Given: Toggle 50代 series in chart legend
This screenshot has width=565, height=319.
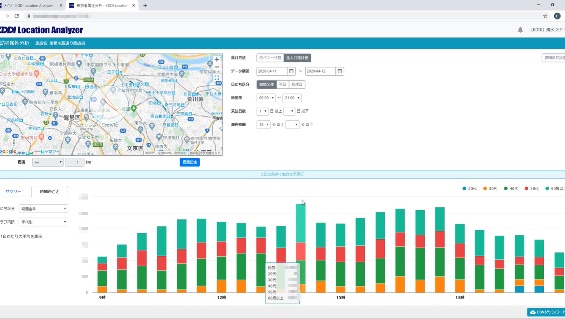Looking at the screenshot, I should click(x=532, y=189).
